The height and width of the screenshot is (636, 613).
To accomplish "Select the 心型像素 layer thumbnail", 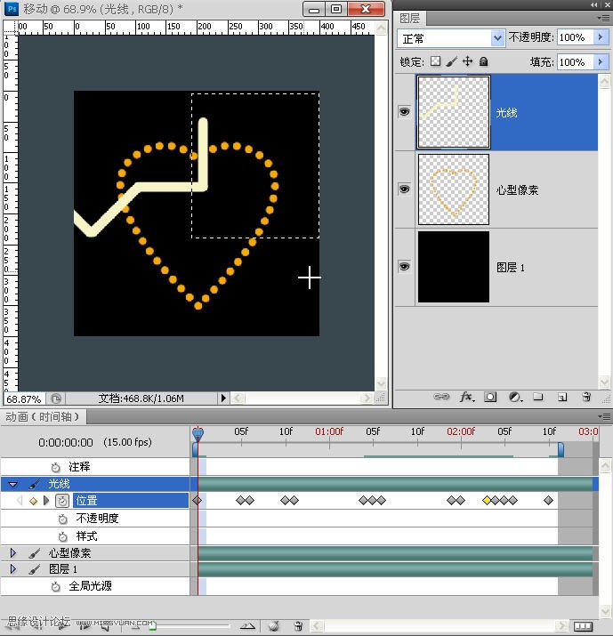I will (454, 189).
